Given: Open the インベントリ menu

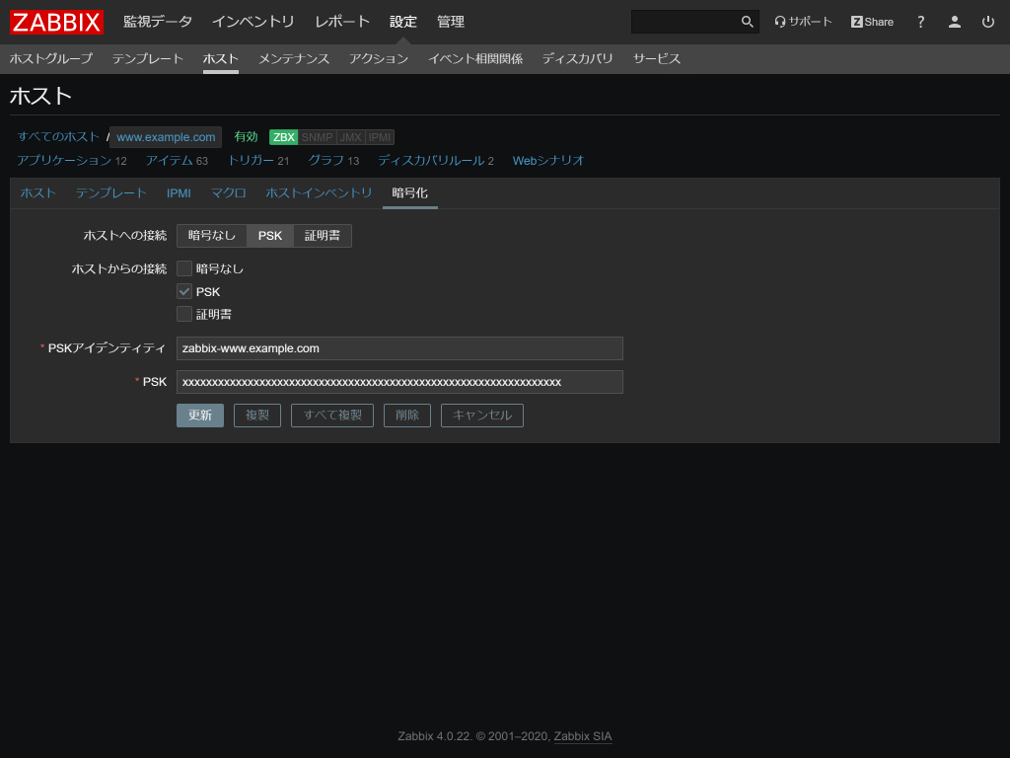Looking at the screenshot, I should (x=253, y=22).
